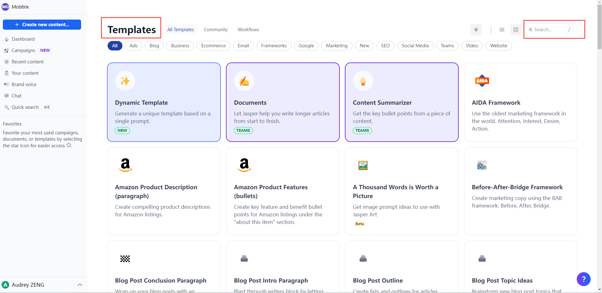Filter templates by Video
Screen dimensions: 602x293
click(x=472, y=46)
